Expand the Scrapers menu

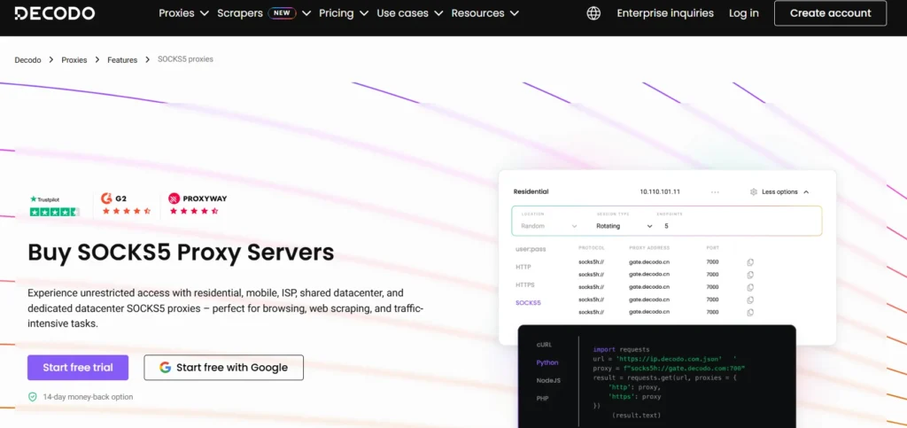(x=264, y=13)
